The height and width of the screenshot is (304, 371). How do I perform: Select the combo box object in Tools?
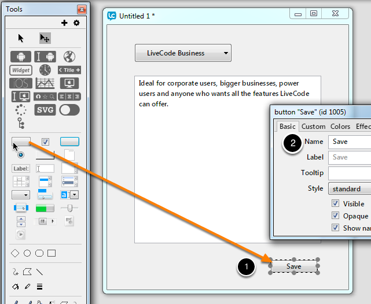click(69, 195)
